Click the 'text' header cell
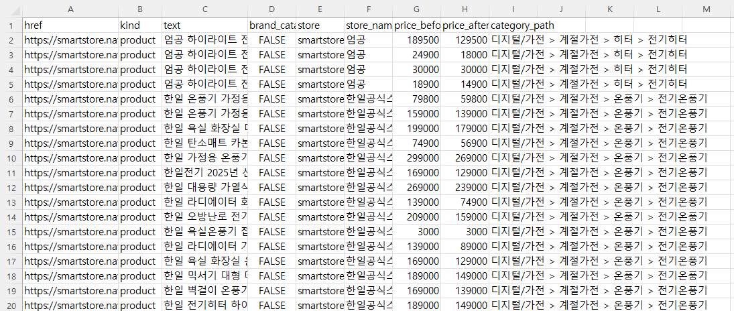Viewport: 734px width, 311px height. [205, 25]
